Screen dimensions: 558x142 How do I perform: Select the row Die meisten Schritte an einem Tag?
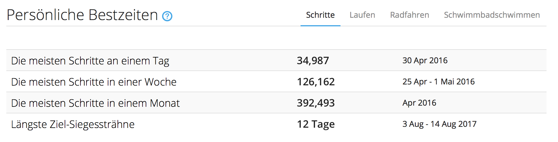[x=276, y=60]
